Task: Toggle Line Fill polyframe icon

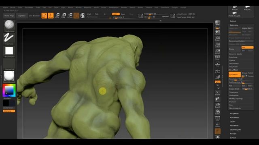Action: (218, 118)
